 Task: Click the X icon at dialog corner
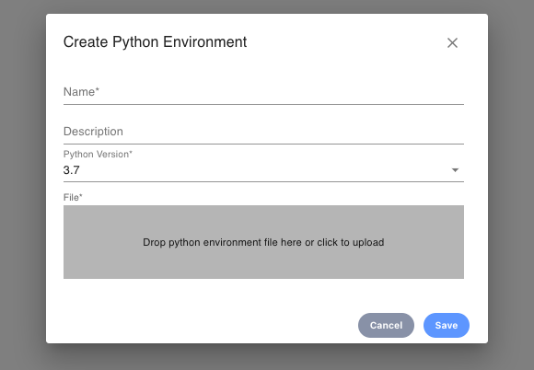tap(452, 43)
